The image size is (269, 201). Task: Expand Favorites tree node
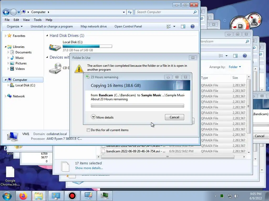(6, 36)
